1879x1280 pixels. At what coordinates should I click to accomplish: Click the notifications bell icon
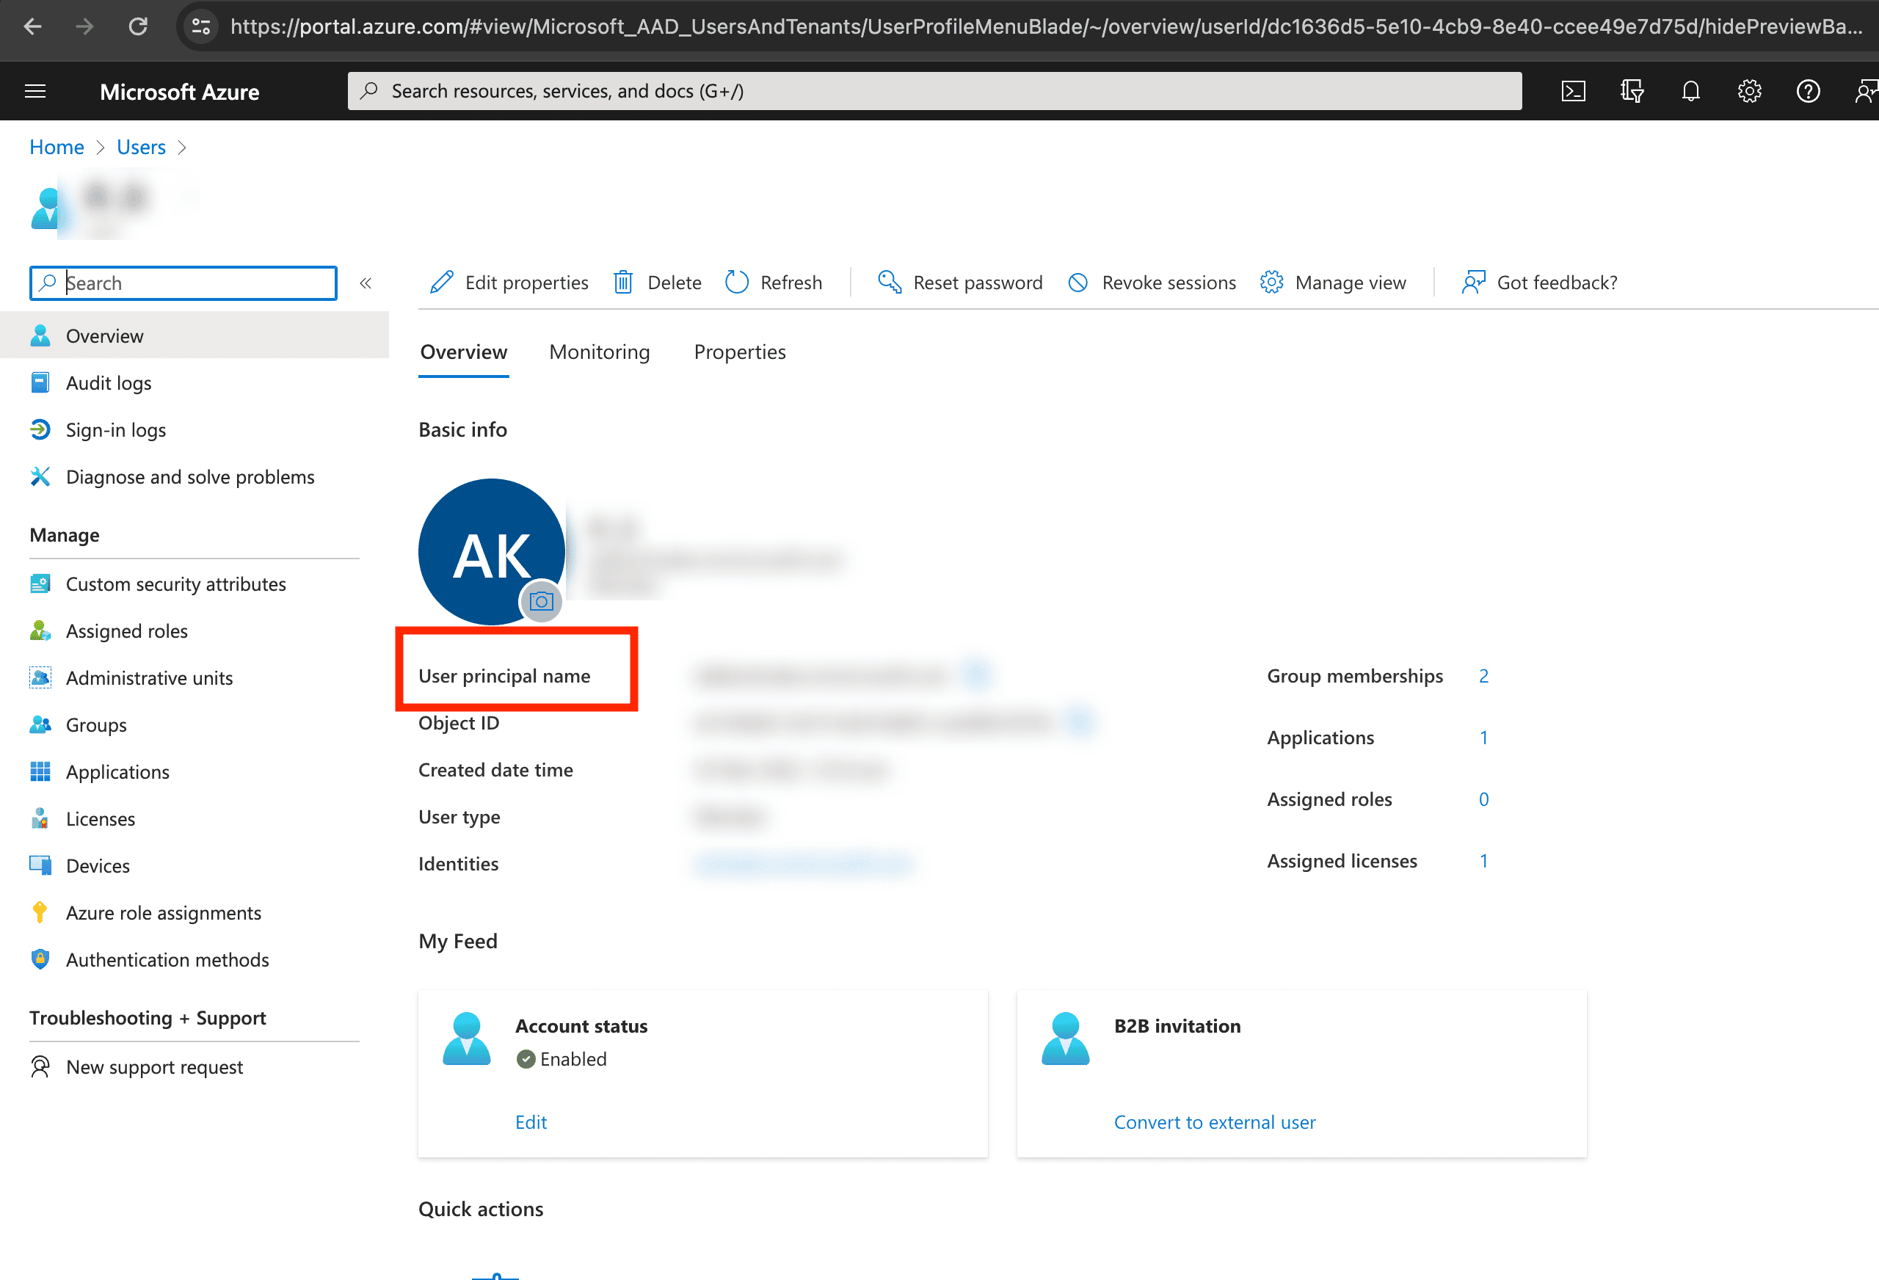[x=1690, y=90]
